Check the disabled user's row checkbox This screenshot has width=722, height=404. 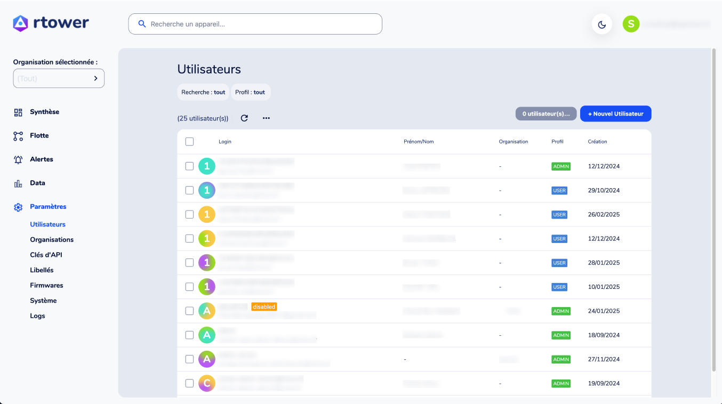tap(189, 310)
